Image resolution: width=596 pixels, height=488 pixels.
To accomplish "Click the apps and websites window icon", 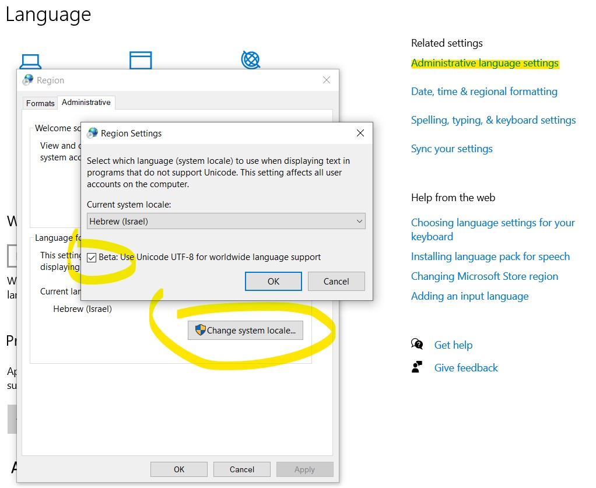I will click(141, 61).
